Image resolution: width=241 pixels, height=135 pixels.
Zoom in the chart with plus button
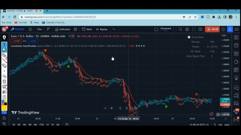(111, 108)
